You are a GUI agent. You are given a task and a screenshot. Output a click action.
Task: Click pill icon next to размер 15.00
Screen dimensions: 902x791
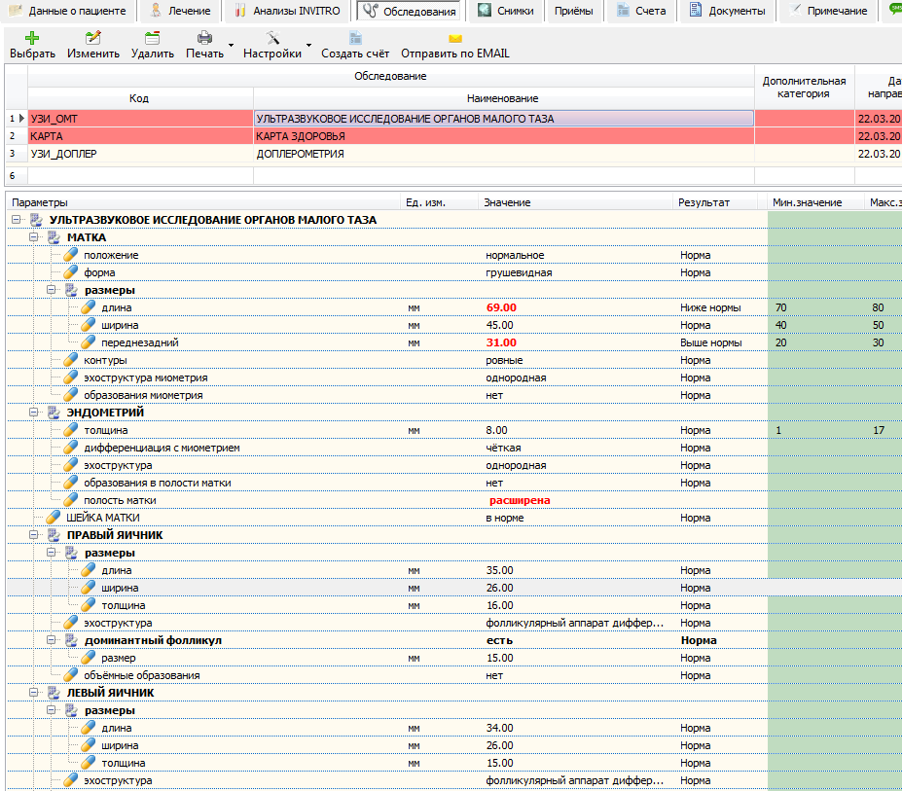coord(88,658)
